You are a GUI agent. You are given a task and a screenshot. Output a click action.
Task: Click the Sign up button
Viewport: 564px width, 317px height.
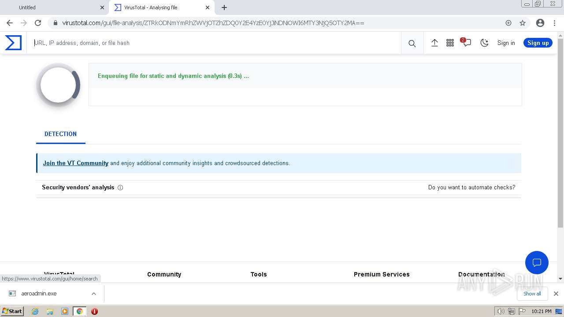(538, 43)
